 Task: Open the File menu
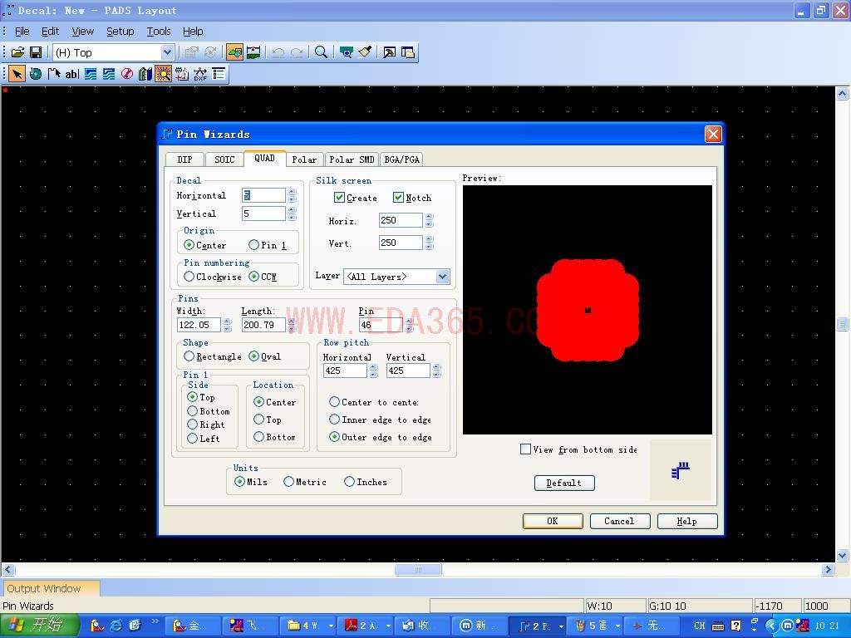pyautogui.click(x=22, y=32)
